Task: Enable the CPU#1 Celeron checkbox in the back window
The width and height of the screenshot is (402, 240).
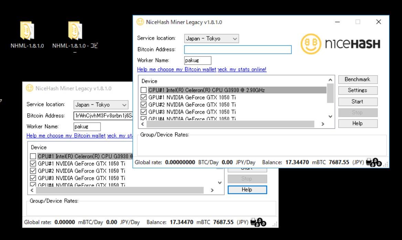Action: point(33,156)
